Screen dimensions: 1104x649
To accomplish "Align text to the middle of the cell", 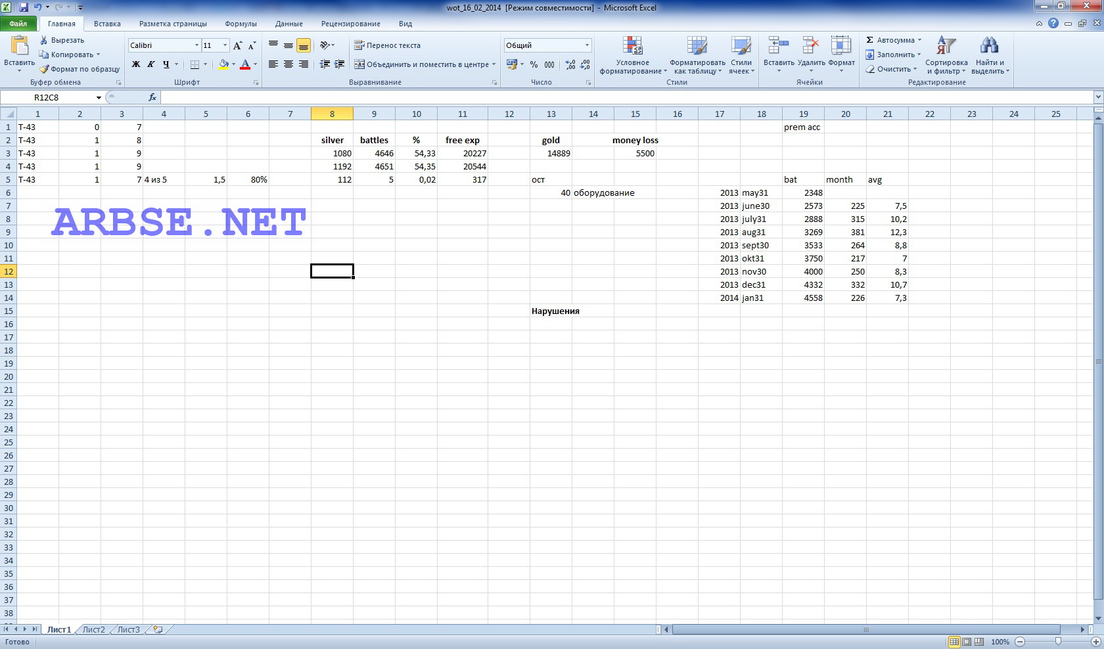I will [x=288, y=45].
